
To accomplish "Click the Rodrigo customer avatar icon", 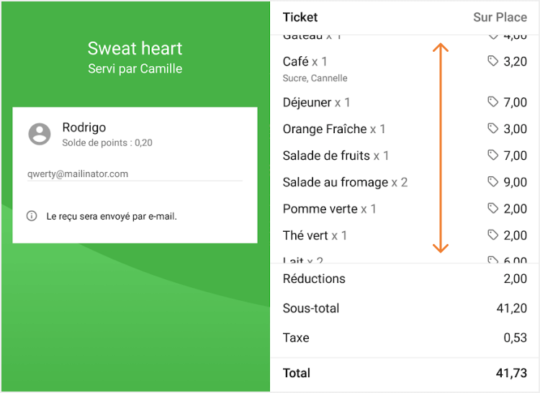I will [x=40, y=134].
